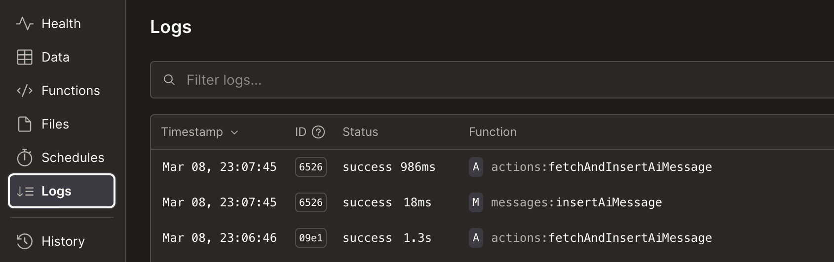
Task: Click the A action badge at 23:06:46
Action: coord(476,238)
